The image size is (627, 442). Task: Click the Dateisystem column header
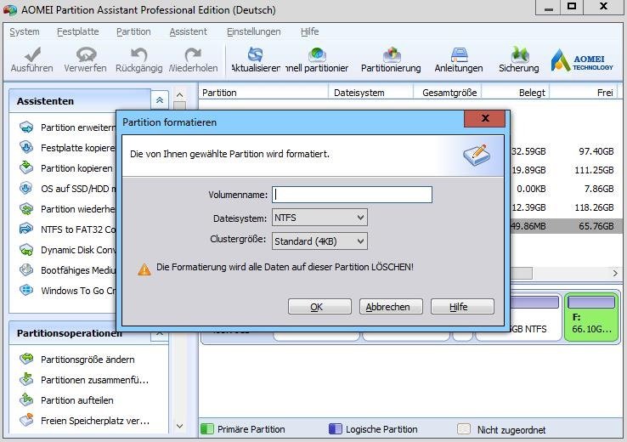pos(370,93)
